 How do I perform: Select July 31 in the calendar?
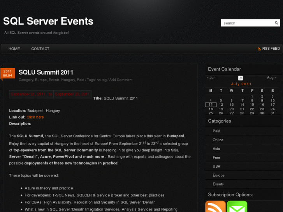(x=272, y=113)
